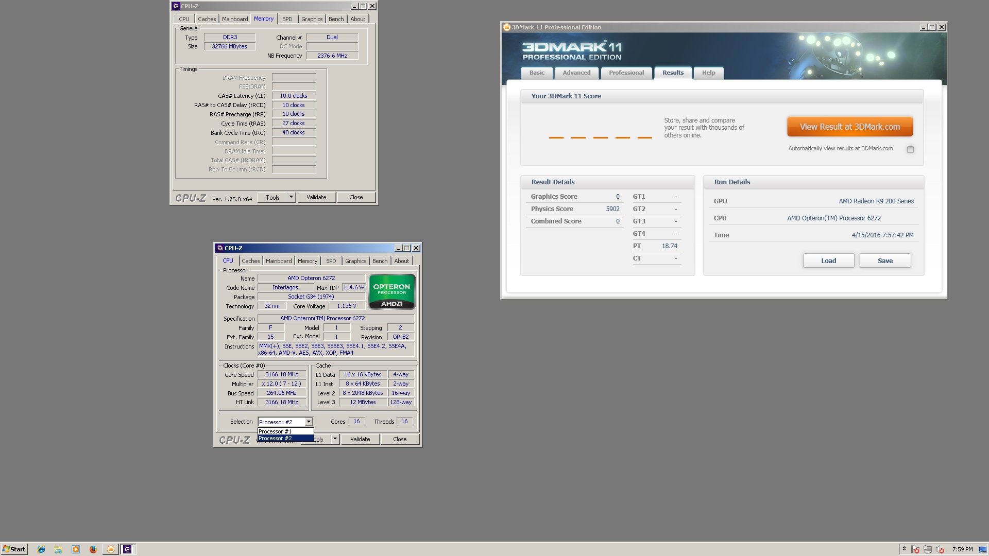Click PT value 18.74
The width and height of the screenshot is (989, 556).
tap(669, 246)
